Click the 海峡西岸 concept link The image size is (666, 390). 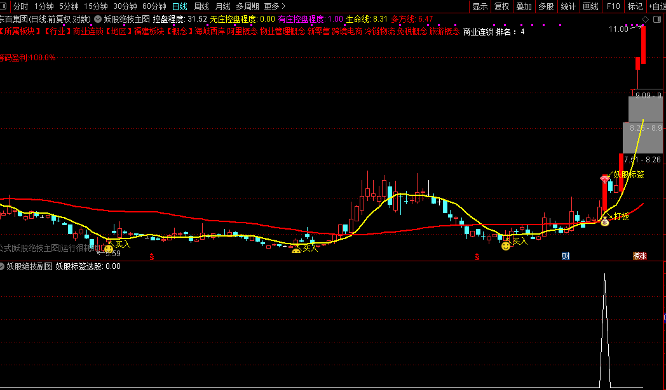click(x=210, y=31)
